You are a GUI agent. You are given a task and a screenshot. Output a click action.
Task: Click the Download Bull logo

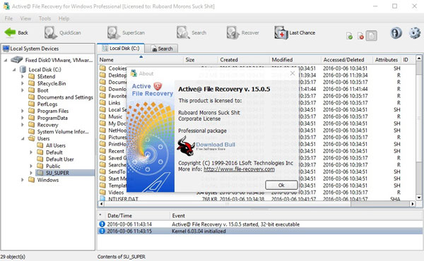click(206, 146)
